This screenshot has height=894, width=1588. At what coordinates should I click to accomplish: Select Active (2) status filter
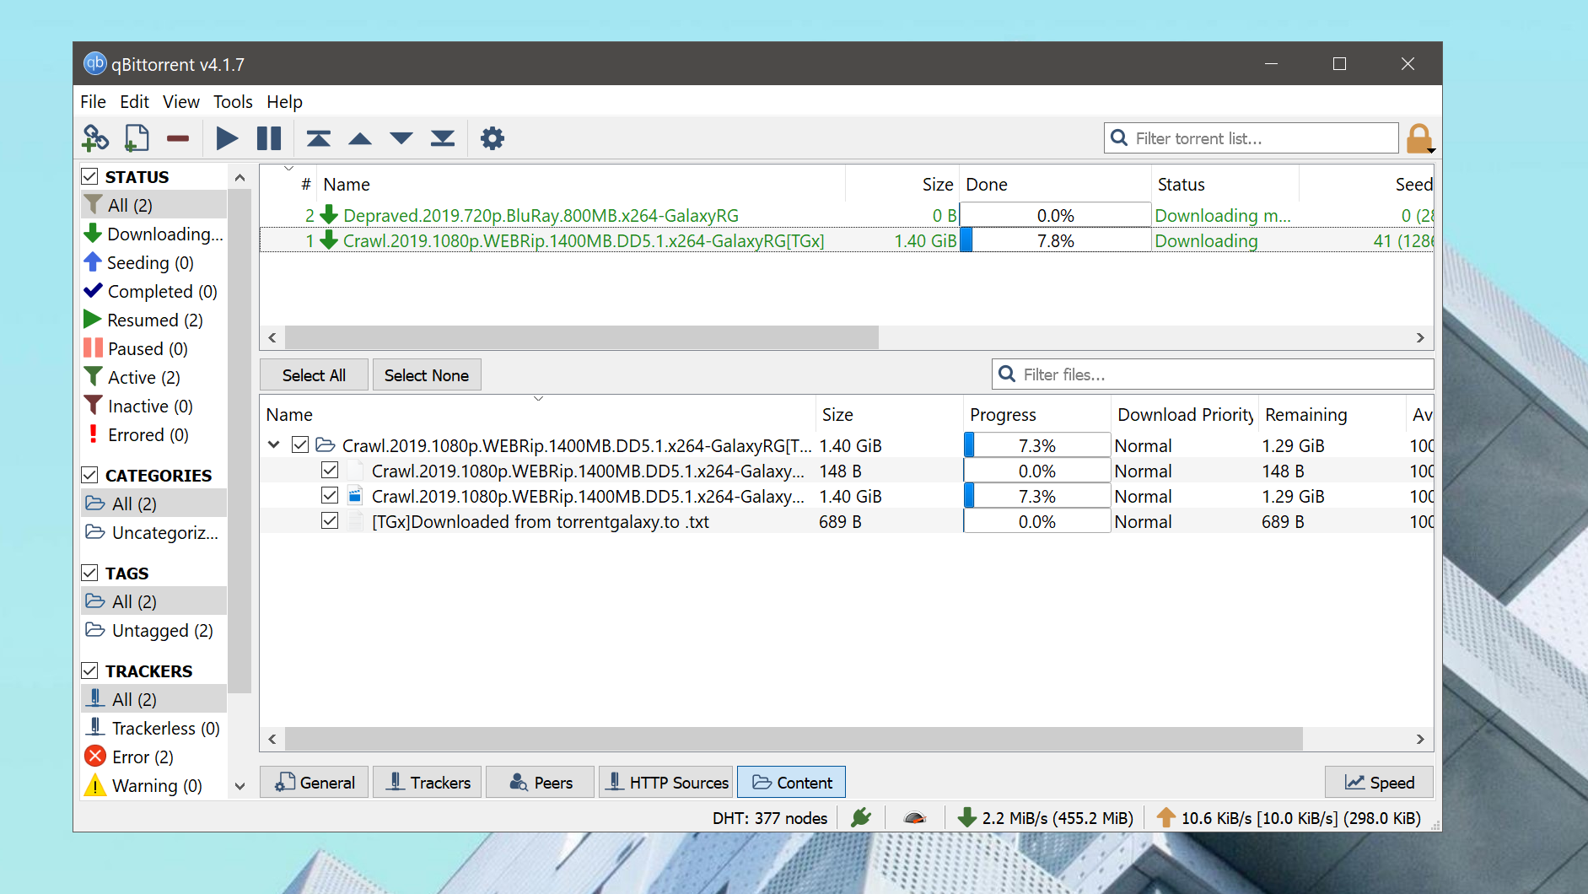(x=153, y=377)
